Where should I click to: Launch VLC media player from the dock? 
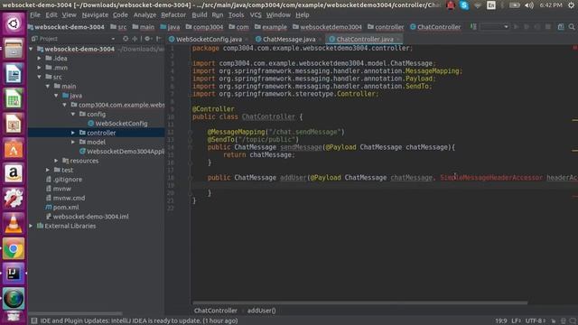(14, 224)
